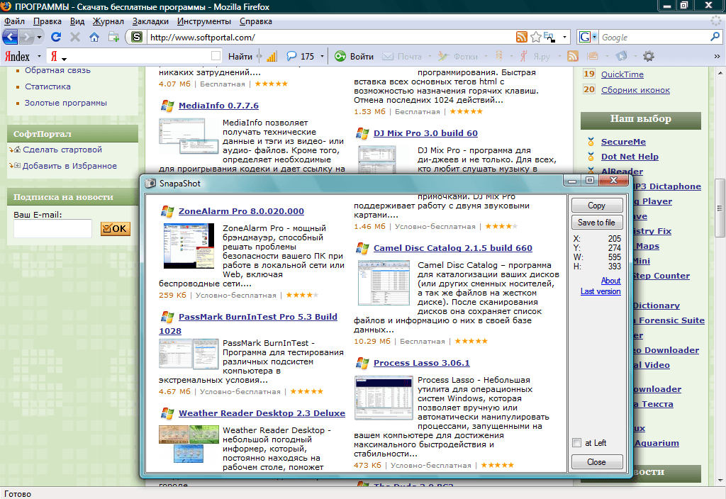Click the orange signal bars icon

point(272,57)
